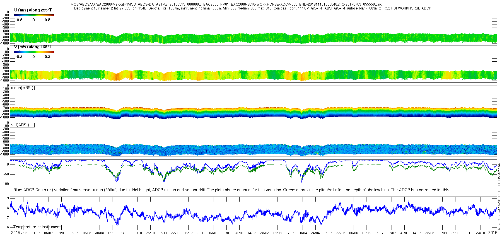Click the '05/07' date tick label
This screenshot has width=502, height=237.
click(x=49, y=233)
